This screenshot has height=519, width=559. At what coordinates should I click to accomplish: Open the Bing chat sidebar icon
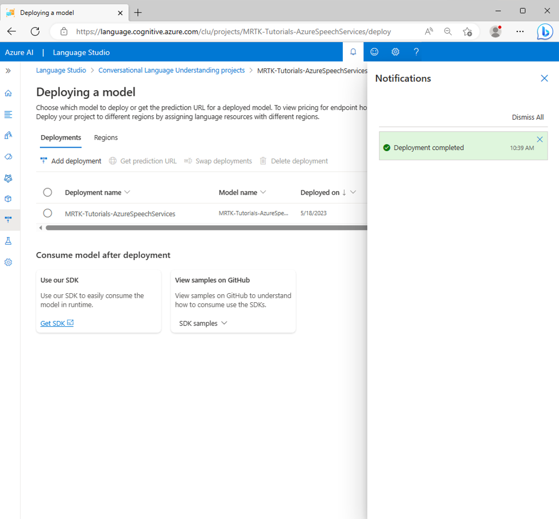point(545,31)
